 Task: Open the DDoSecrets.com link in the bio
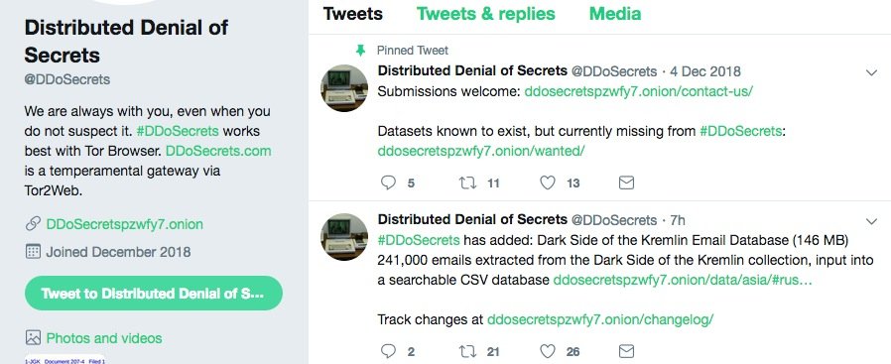pyautogui.click(x=218, y=151)
